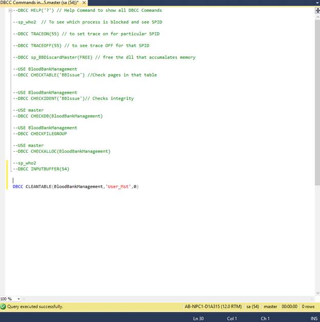
Task: Click the '0 rows' status entry
Action: pos(308,307)
